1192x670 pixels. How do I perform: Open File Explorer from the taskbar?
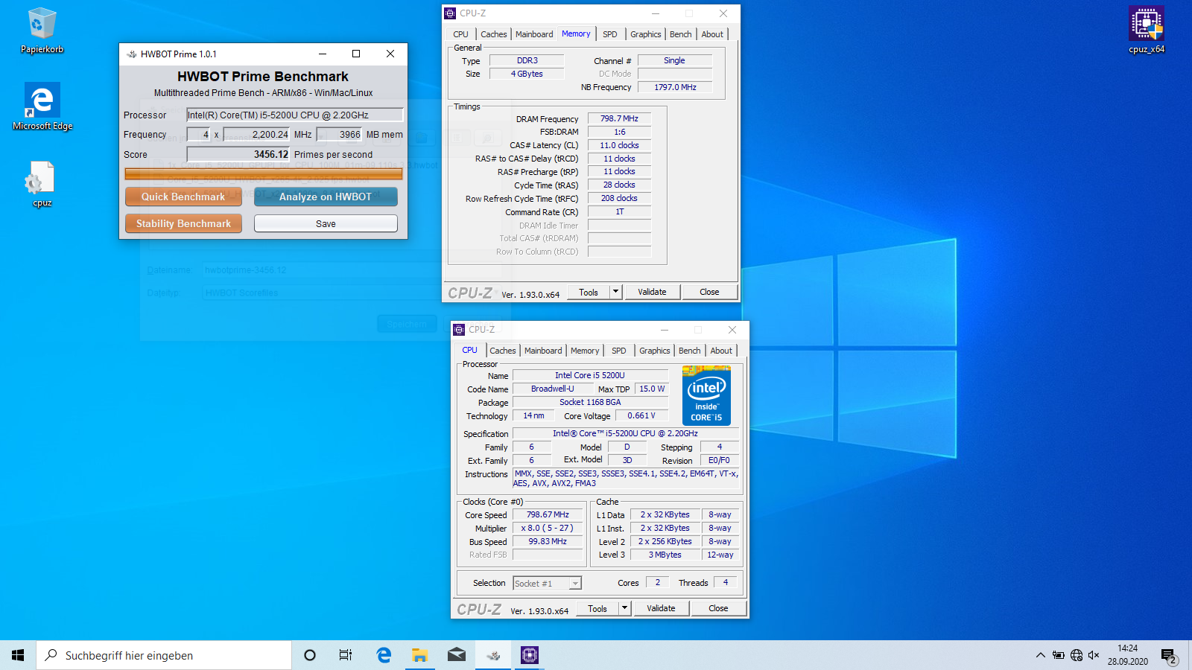click(420, 655)
